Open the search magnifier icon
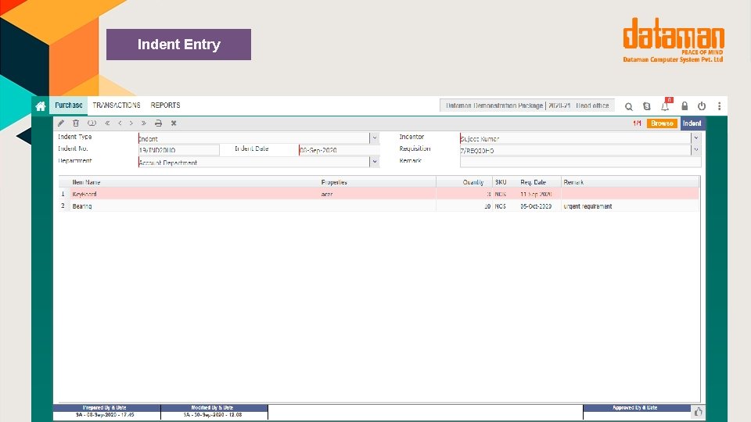This screenshot has height=422, width=751. [629, 106]
